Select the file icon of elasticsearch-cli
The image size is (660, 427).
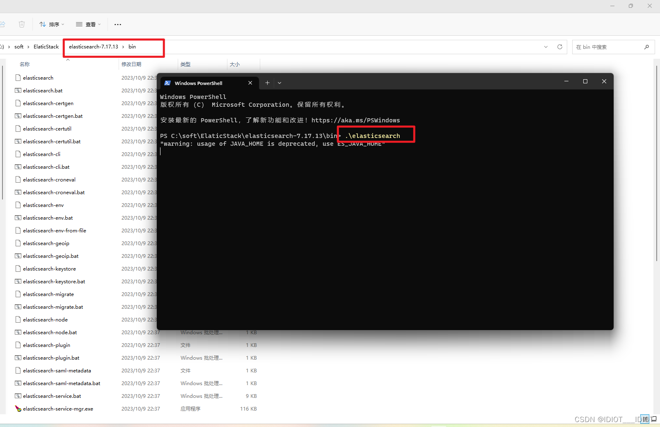[18, 154]
